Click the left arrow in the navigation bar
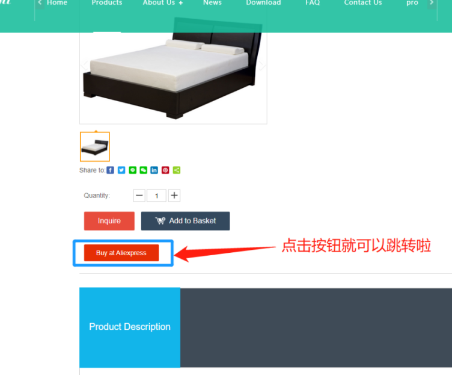Screen dimensions: 452x375 tap(40, 3)
